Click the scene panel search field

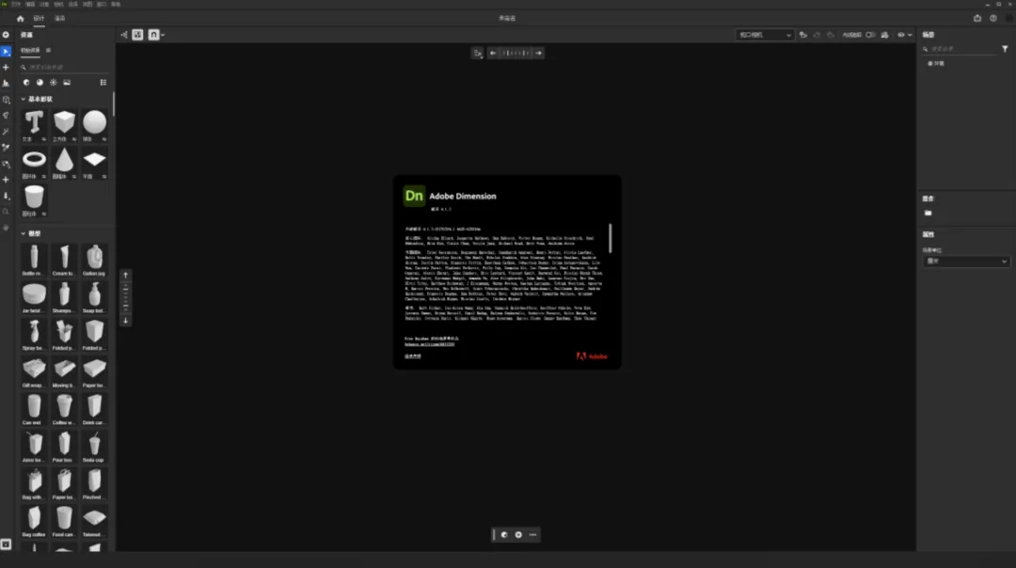click(x=961, y=49)
